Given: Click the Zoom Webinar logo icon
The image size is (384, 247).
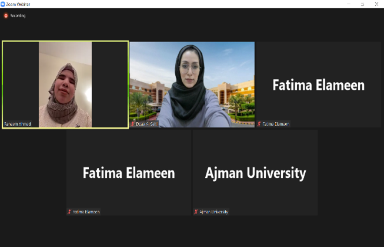Looking at the screenshot, I should click(3, 4).
